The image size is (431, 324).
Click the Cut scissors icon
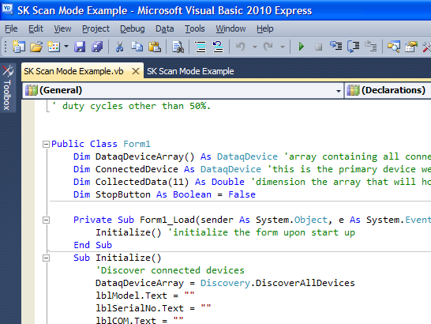coord(119,47)
